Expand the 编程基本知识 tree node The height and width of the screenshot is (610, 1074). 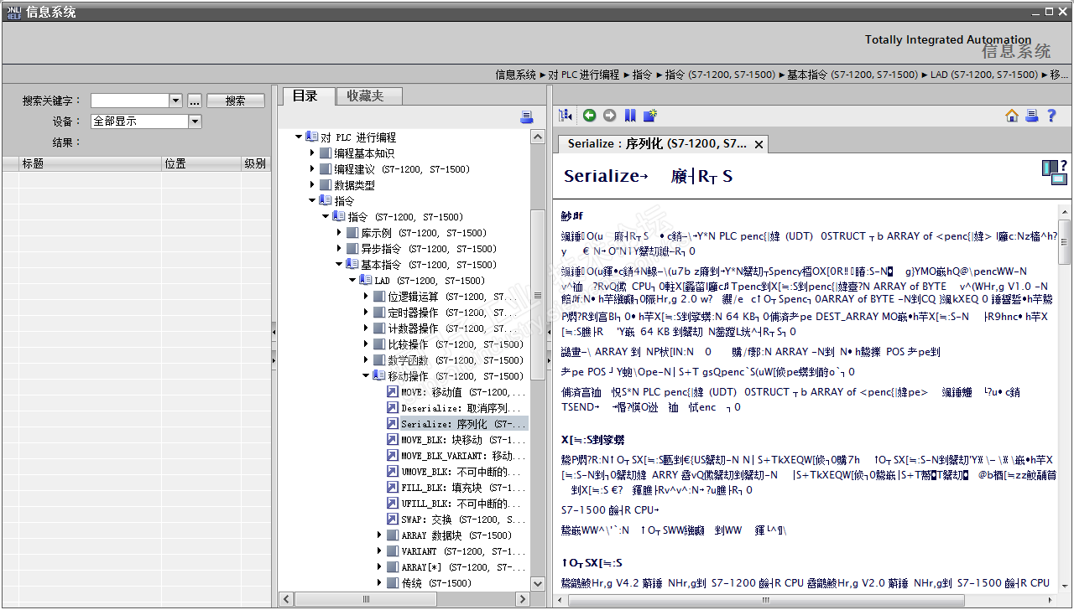pos(312,153)
